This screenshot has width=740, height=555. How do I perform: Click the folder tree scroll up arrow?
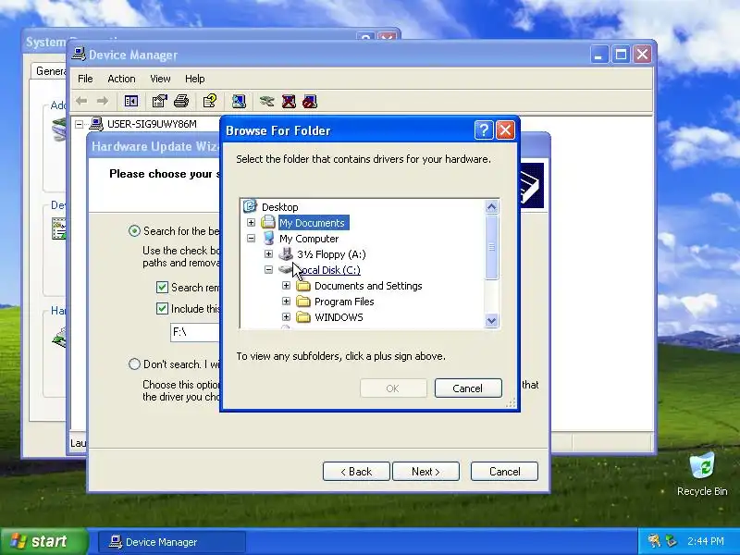491,206
